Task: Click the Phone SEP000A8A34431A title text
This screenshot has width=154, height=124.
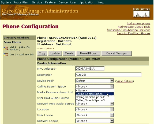Action: click(67, 38)
